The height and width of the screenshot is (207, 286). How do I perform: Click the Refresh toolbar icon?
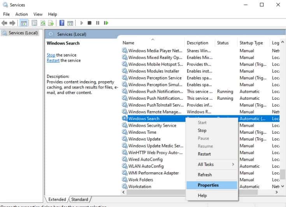43,23
